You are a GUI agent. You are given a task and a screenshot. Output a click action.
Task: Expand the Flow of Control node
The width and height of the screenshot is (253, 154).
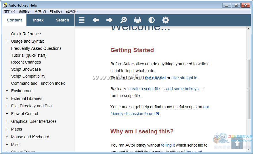pos(7,114)
